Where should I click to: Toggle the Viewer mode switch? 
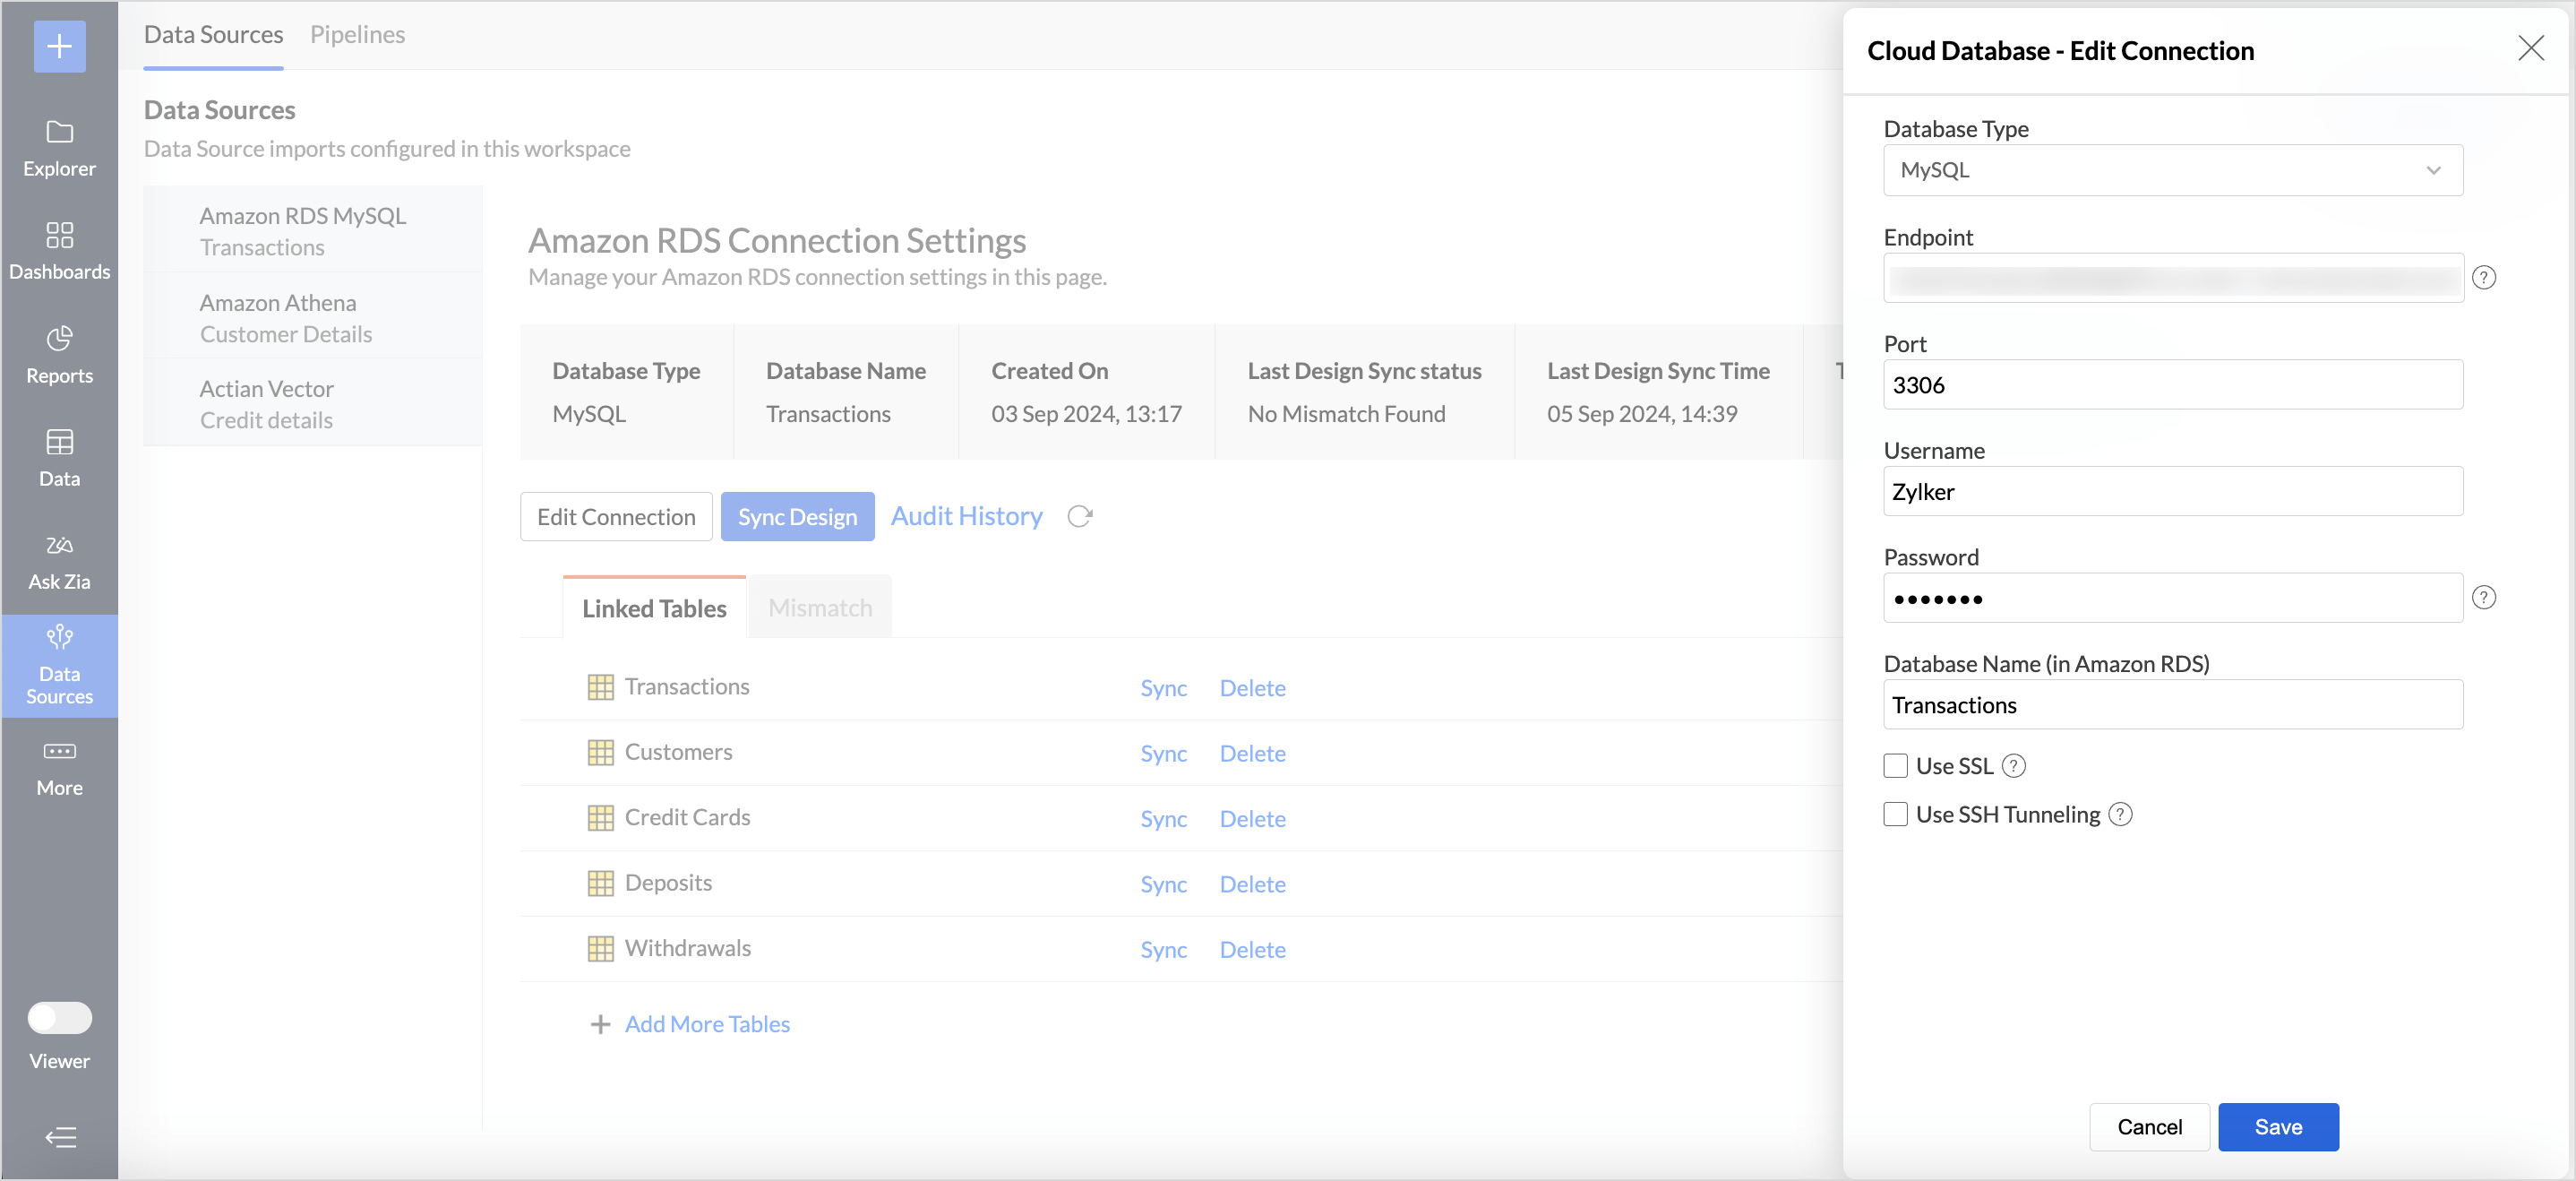tap(59, 1018)
